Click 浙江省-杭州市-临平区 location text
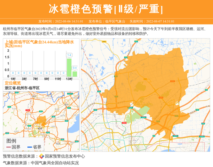213x167 pixels. click(22, 88)
